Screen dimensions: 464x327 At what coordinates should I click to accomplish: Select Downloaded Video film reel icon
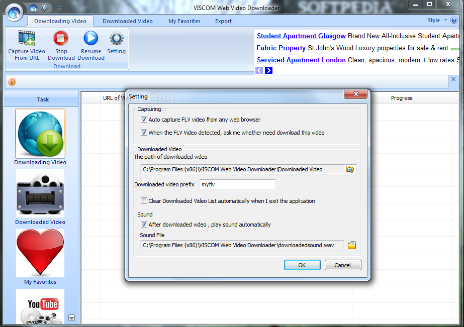tap(40, 193)
